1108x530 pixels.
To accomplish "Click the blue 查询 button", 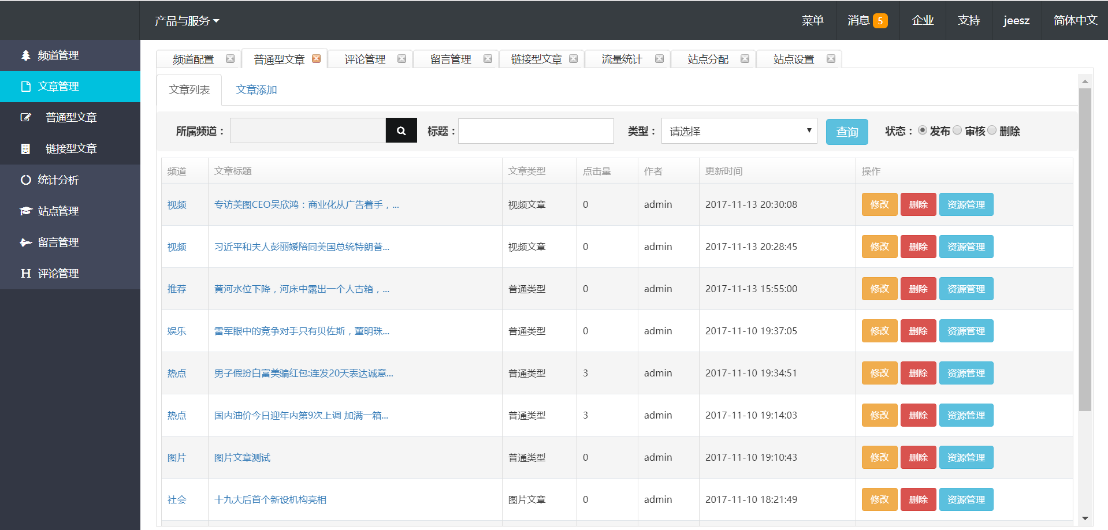I will pyautogui.click(x=847, y=132).
